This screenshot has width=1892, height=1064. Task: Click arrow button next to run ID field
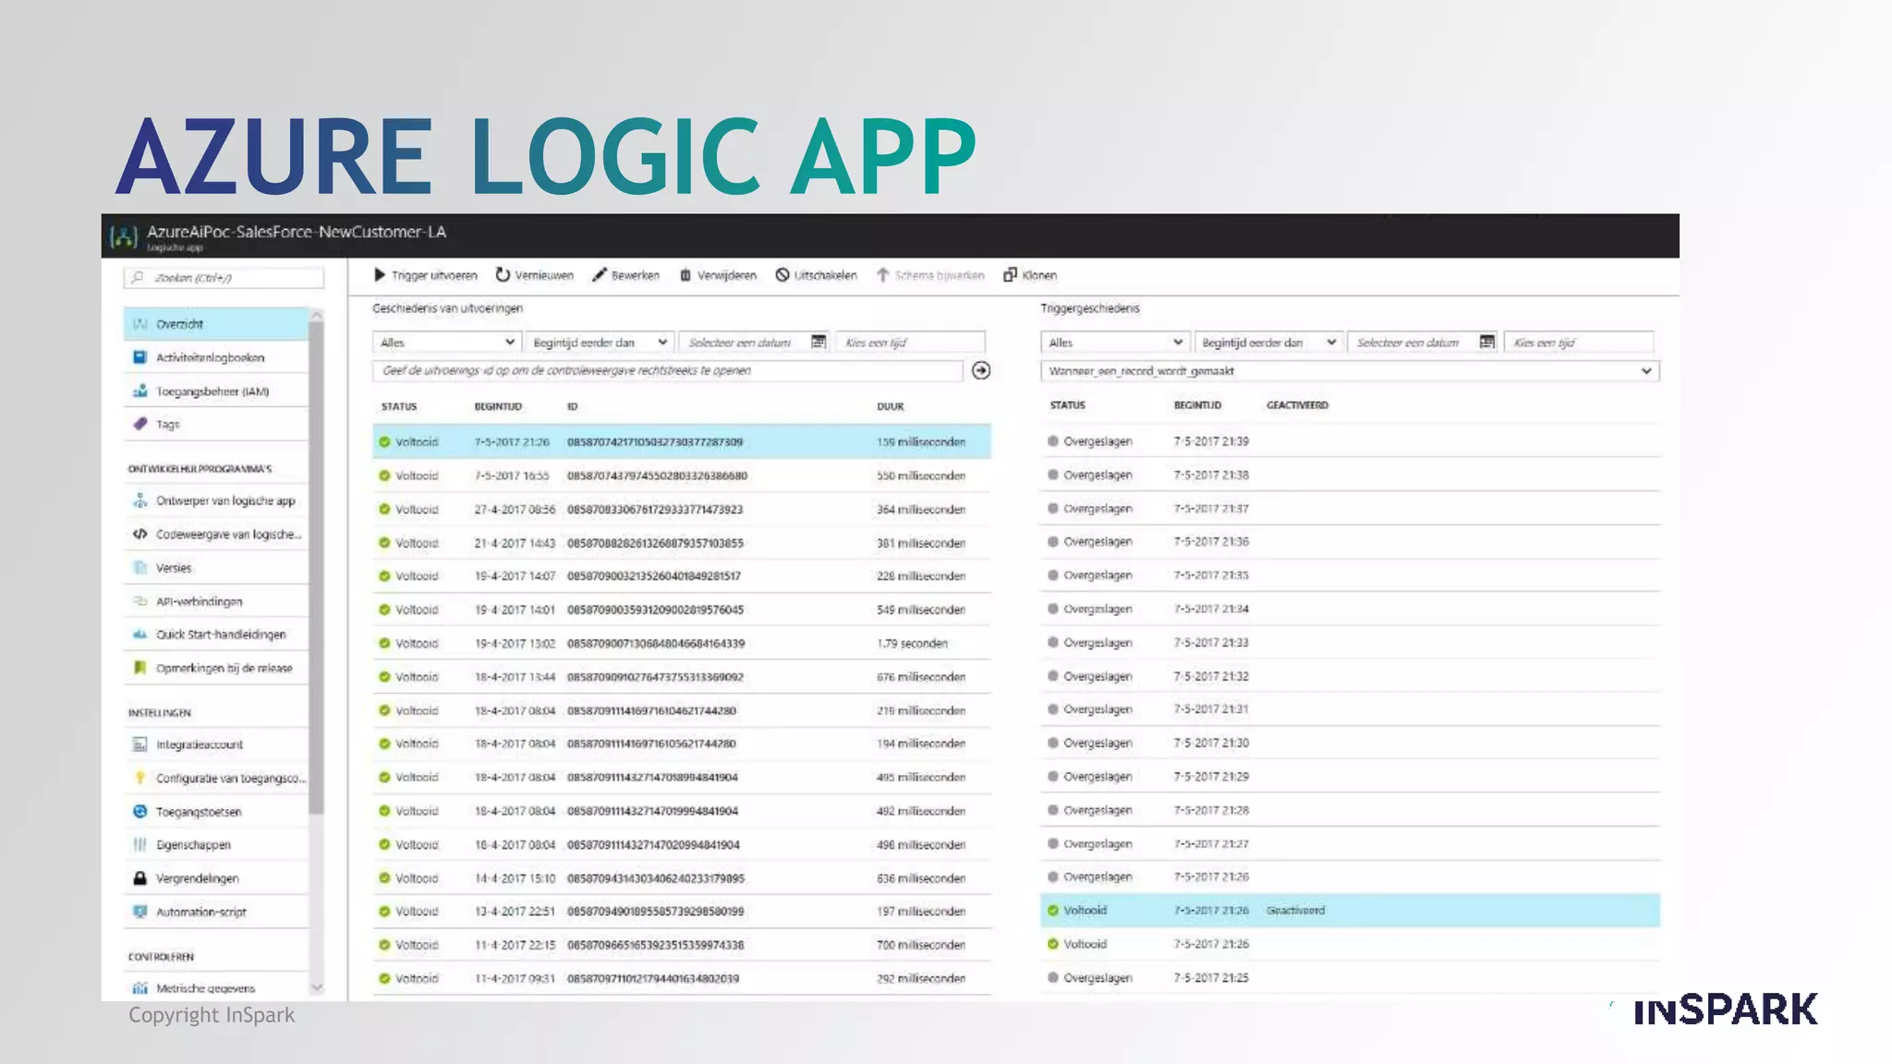981,370
